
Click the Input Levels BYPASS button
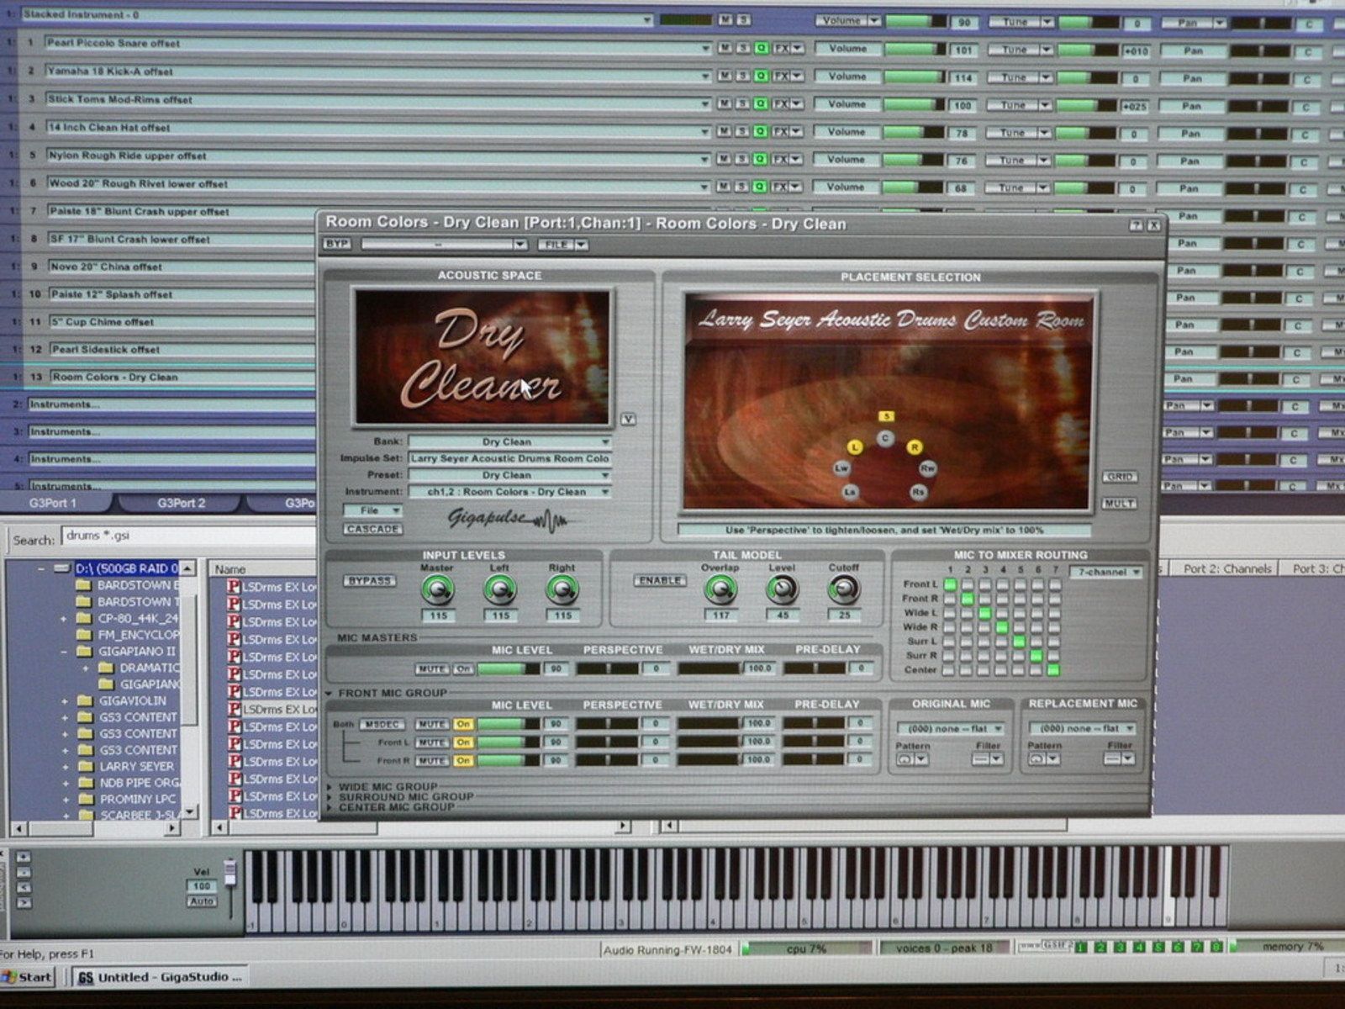369,581
